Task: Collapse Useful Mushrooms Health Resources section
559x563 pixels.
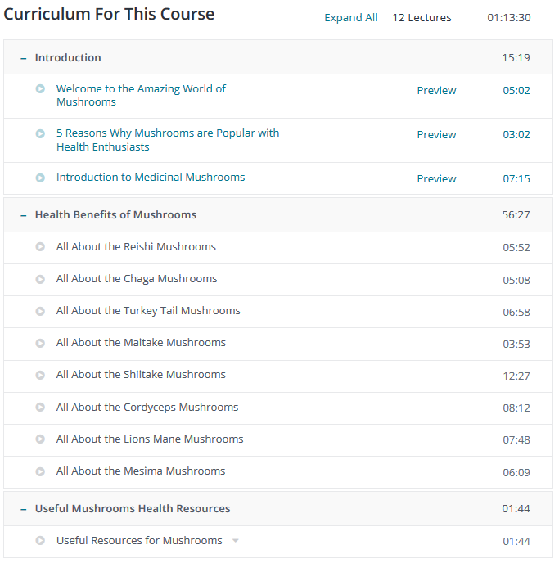Action: coord(23,509)
